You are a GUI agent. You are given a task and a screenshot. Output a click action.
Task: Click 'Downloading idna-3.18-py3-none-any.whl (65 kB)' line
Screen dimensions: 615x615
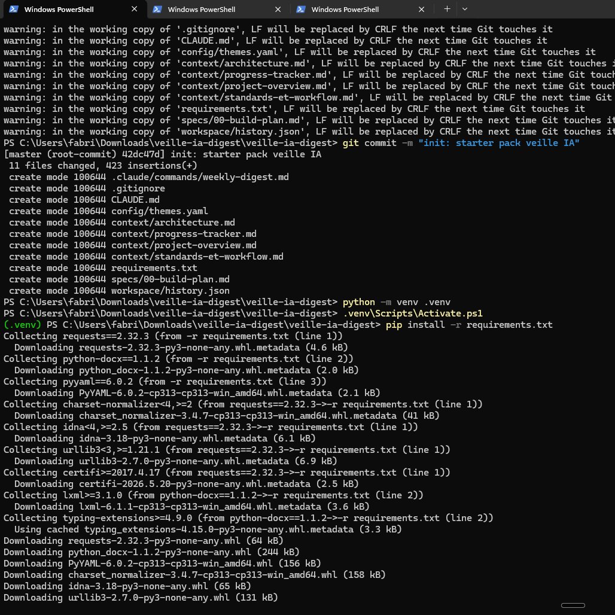tap(127, 587)
